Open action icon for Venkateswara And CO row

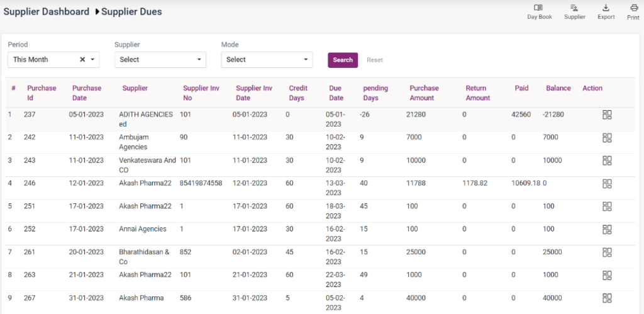[607, 160]
